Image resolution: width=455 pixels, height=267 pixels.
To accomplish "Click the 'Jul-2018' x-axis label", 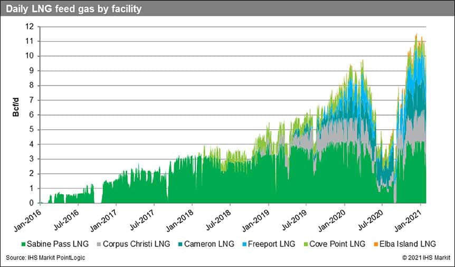I will tap(219, 220).
